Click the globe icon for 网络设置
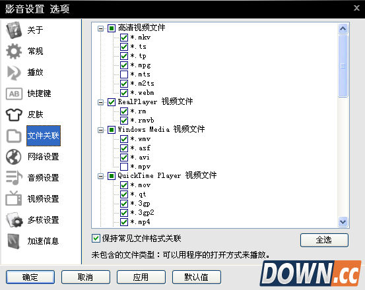The image size is (365, 290). coord(13,157)
